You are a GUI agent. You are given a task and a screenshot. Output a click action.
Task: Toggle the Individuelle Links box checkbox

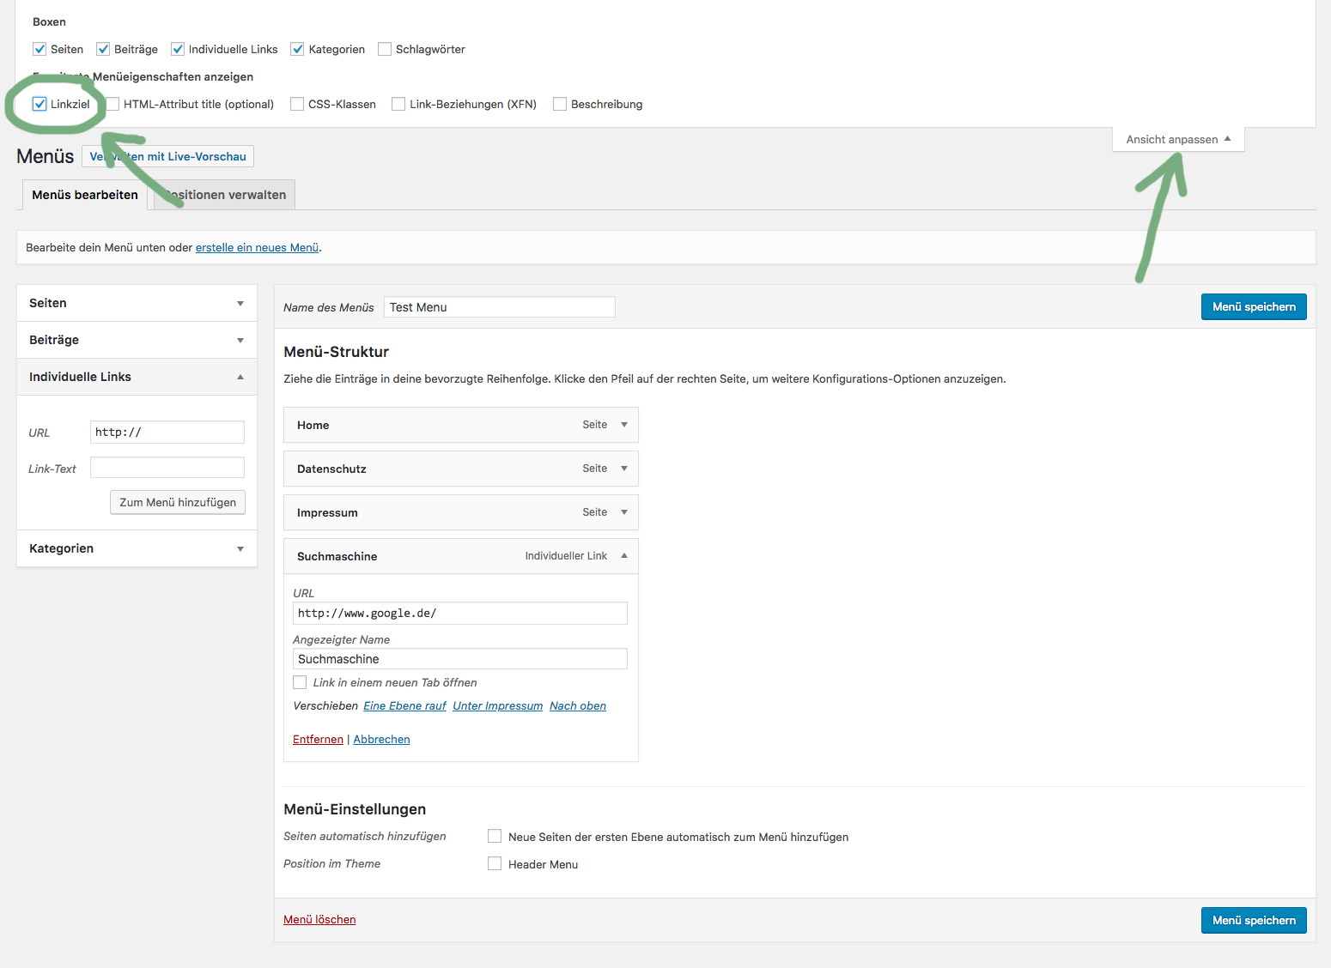click(x=178, y=49)
